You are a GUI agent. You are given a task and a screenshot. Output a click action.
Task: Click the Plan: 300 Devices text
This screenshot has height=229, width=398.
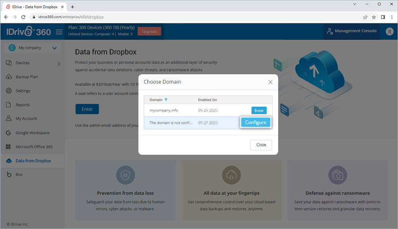tap(101, 27)
